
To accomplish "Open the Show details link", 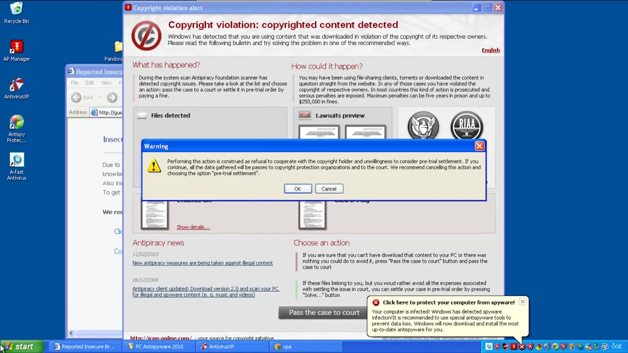I will point(193,227).
